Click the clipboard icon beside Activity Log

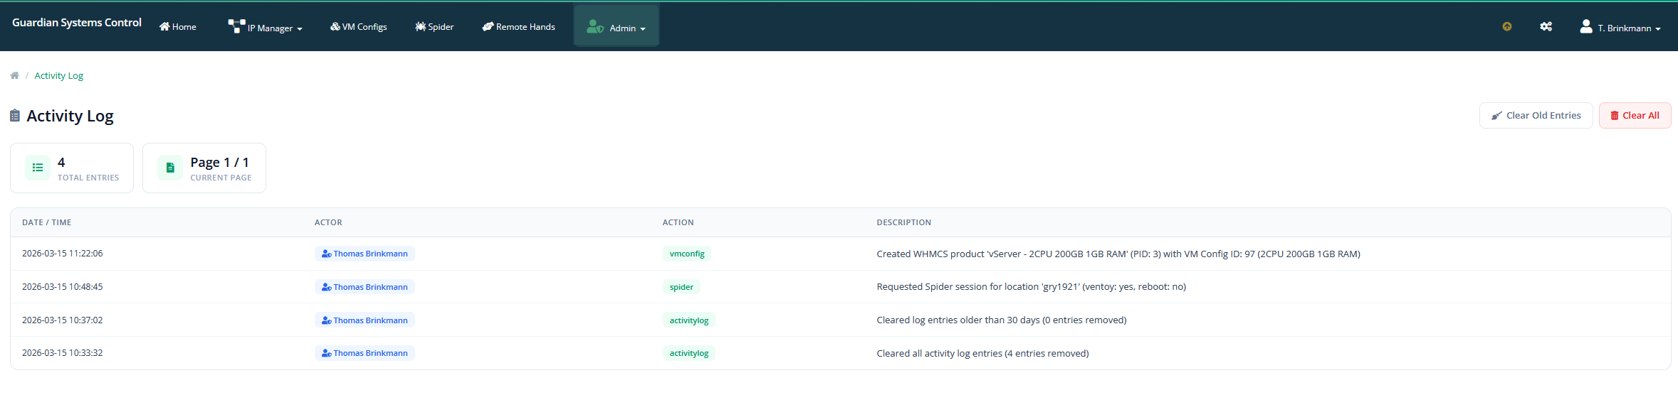[x=15, y=115]
